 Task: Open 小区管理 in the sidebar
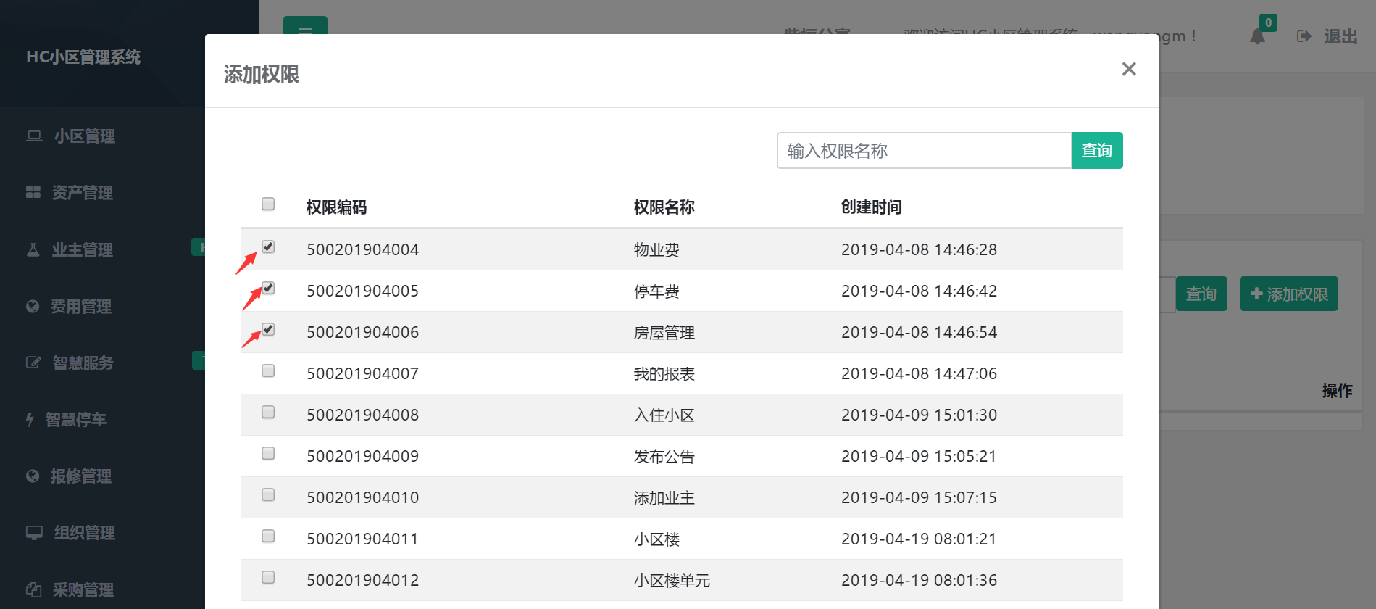point(84,136)
